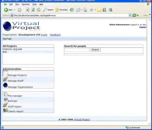Click the Virtual Project footer link
The width and height of the screenshot is (152, 130).
click(x=82, y=119)
